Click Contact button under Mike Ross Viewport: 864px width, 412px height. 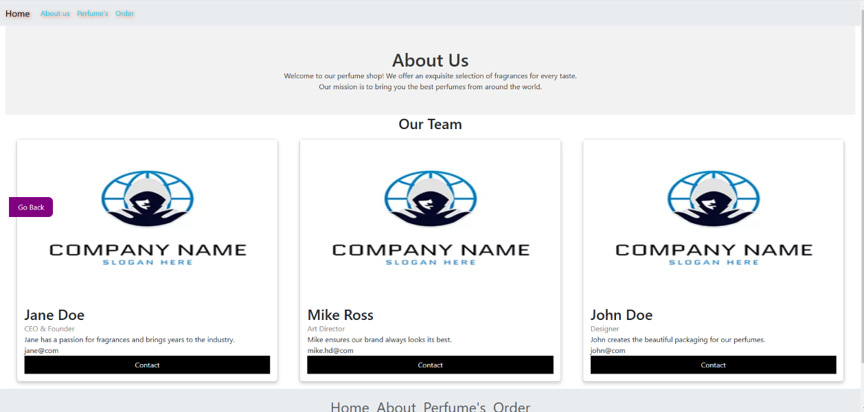[x=430, y=365]
